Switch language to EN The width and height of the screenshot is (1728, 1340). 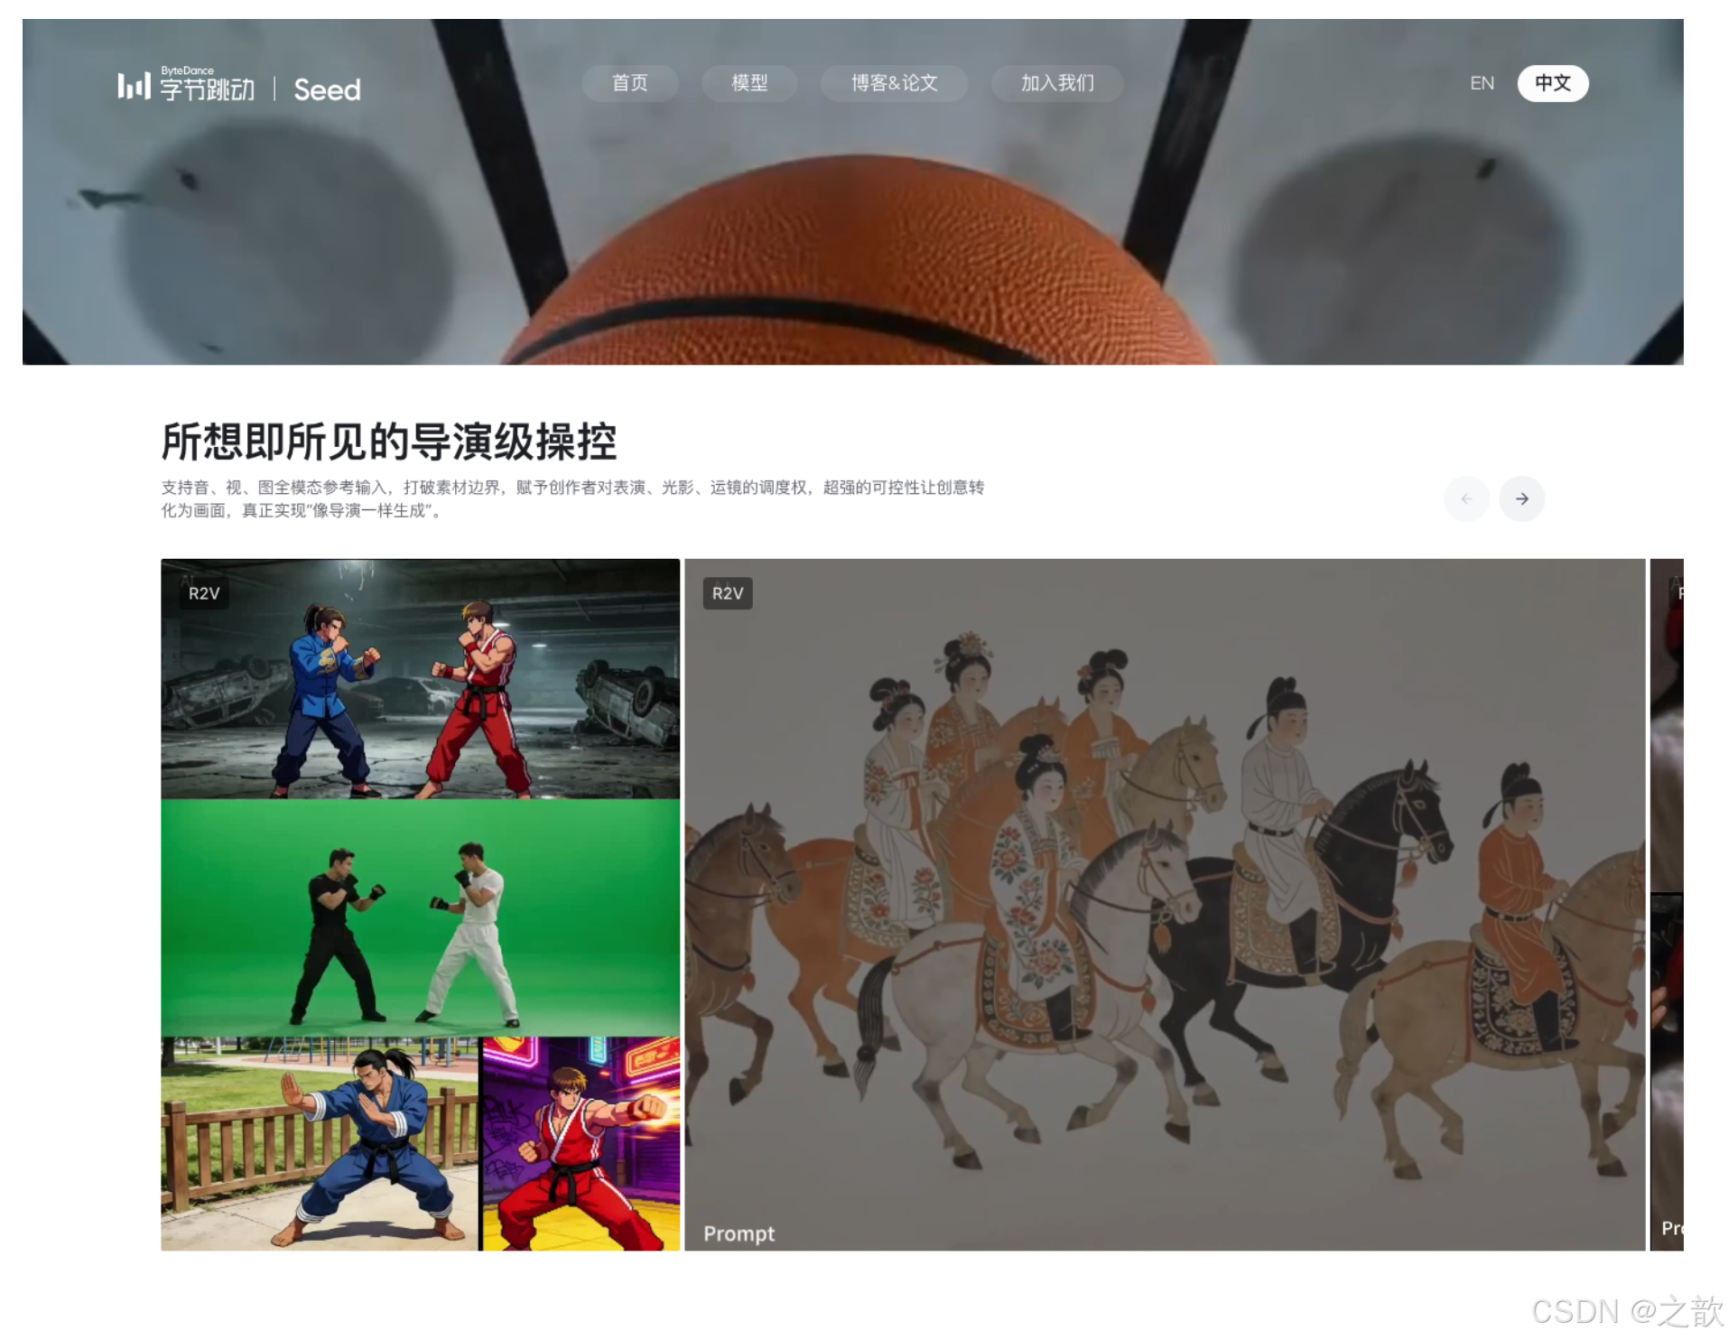point(1482,83)
